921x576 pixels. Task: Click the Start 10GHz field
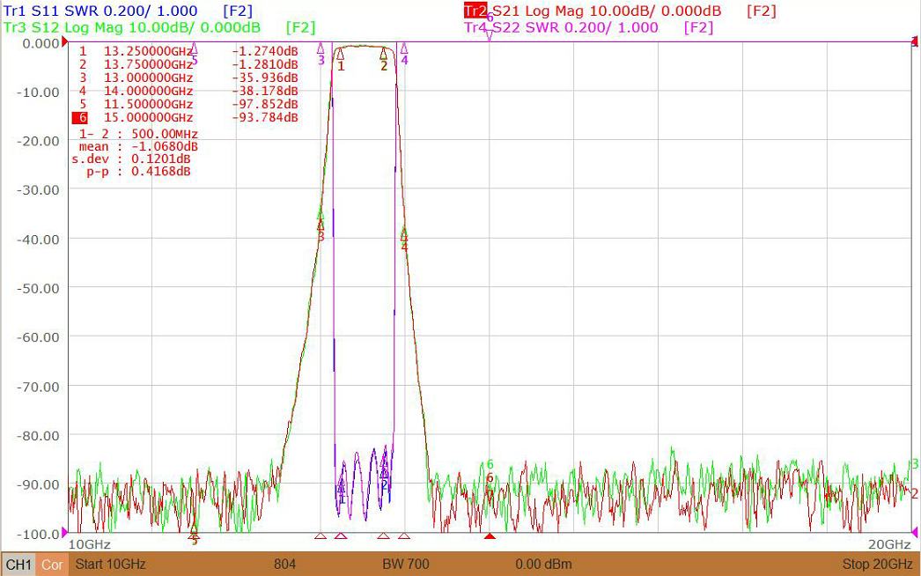[x=110, y=565]
